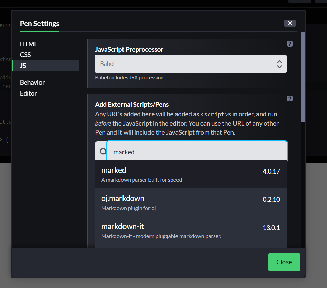Open help for JavaScript Preprocessor section
Image resolution: width=327 pixels, height=288 pixels.
(290, 44)
